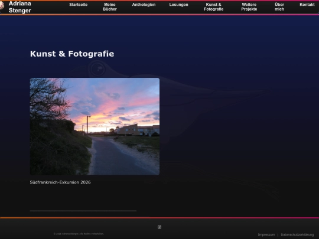Click the Südfrankreich-Exkursion 2026 caption
Viewport: 319px width, 239px height.
pos(60,182)
